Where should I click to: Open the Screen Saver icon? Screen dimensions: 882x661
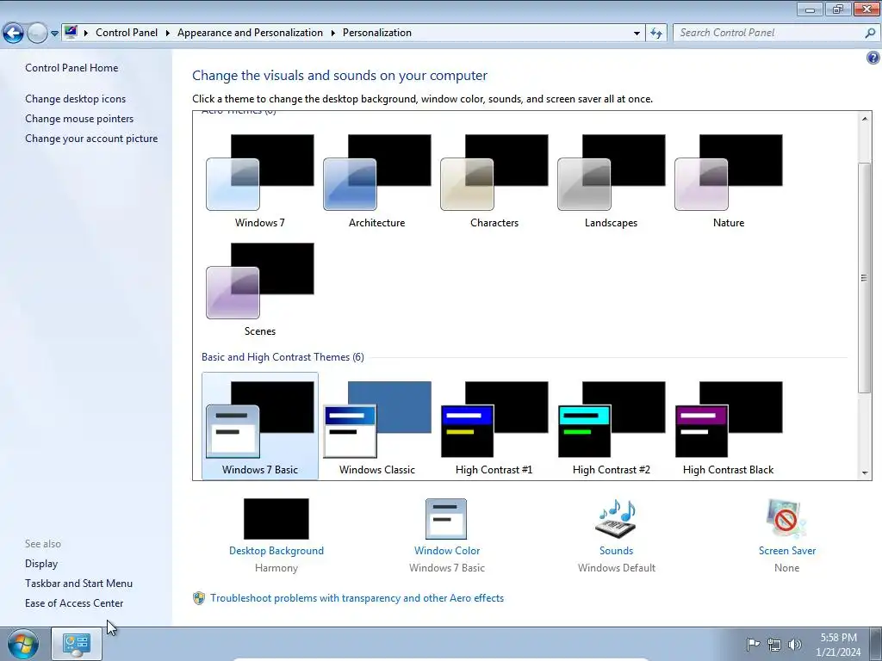tap(786, 519)
